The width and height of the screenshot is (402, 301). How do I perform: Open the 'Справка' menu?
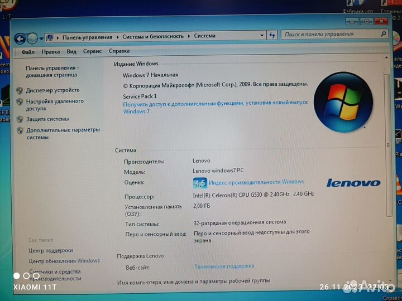119,51
